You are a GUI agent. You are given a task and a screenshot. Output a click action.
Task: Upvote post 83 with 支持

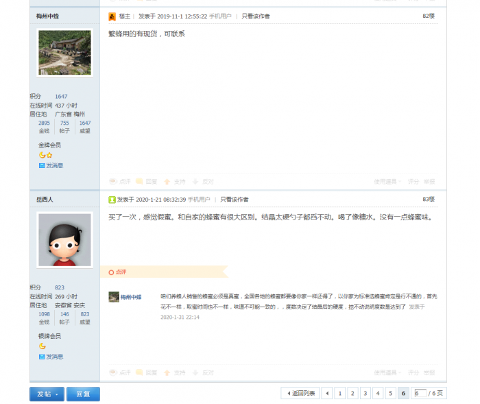tap(175, 373)
